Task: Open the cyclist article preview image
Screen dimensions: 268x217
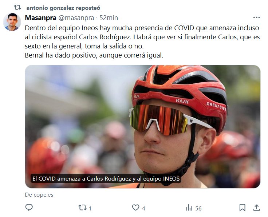Action: 142,127
